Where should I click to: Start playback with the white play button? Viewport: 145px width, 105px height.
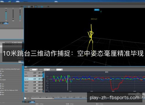[25, 98]
